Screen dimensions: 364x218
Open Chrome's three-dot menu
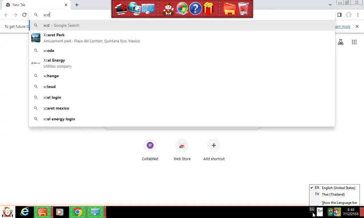358,15
